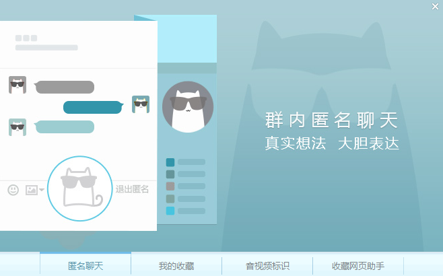This screenshot has height=276, width=443.
Task: Select the 音视频标识 tab
Action: tap(267, 265)
